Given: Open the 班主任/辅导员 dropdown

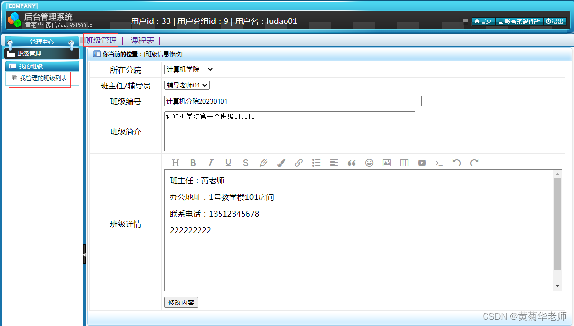Looking at the screenshot, I should coord(187,85).
